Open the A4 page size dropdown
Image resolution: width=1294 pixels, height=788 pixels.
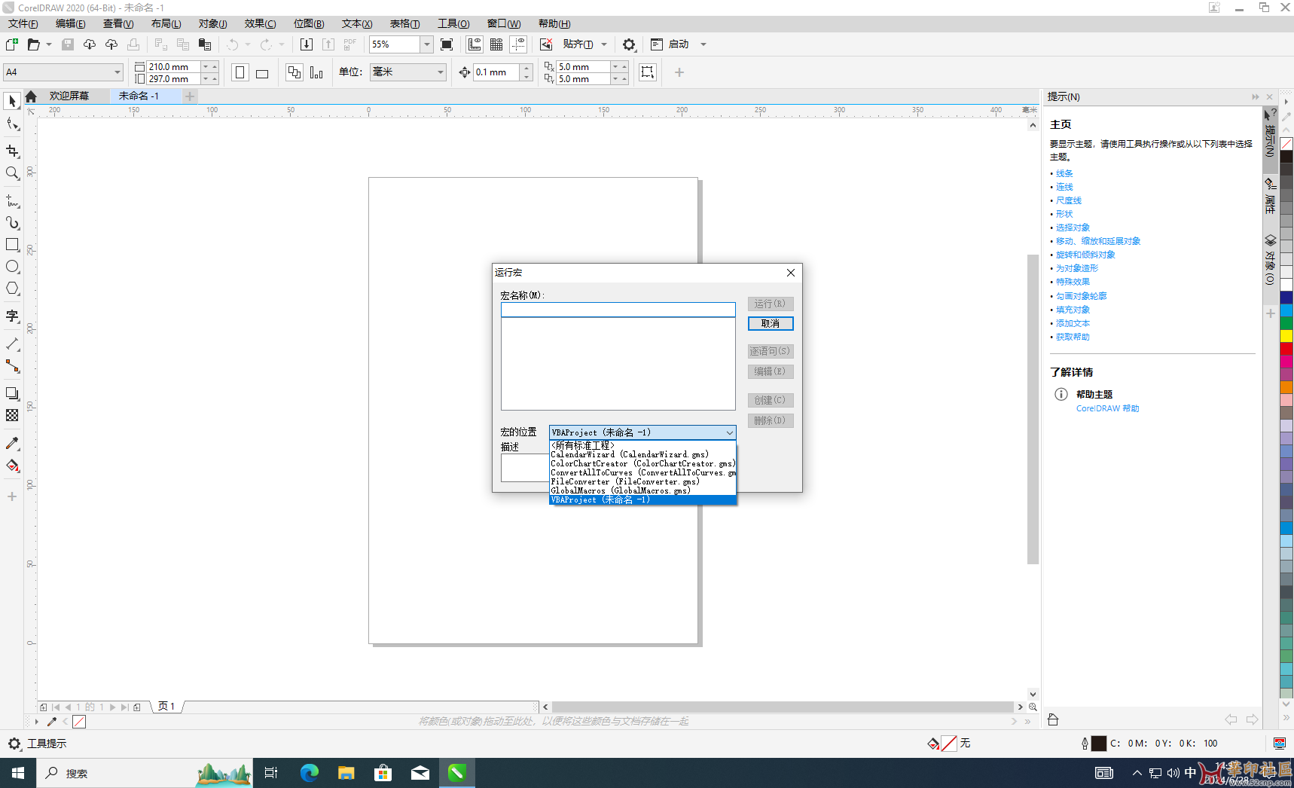pos(117,72)
